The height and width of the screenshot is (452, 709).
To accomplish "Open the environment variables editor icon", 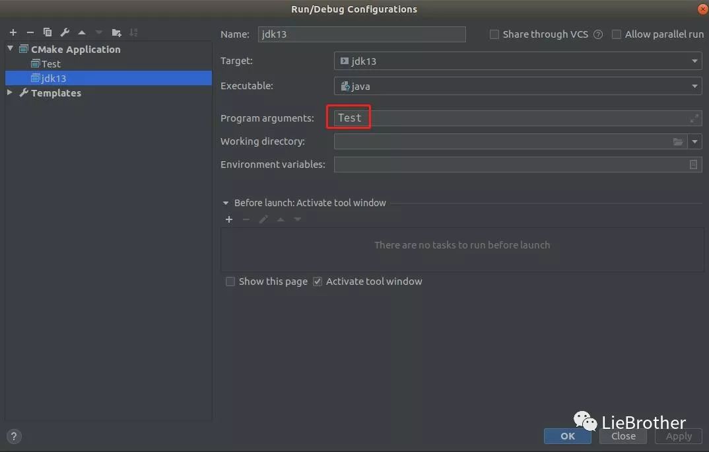I will 693,165.
